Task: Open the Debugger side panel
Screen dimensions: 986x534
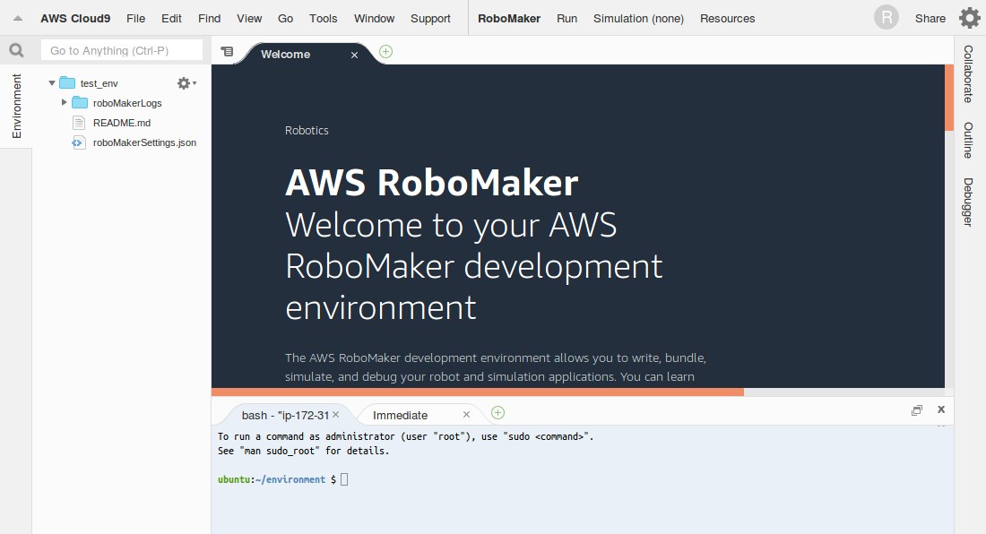Action: (968, 202)
